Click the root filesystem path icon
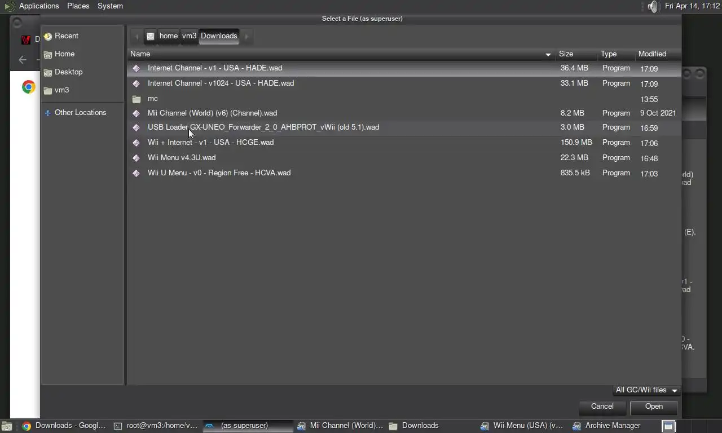722x433 pixels. [151, 36]
